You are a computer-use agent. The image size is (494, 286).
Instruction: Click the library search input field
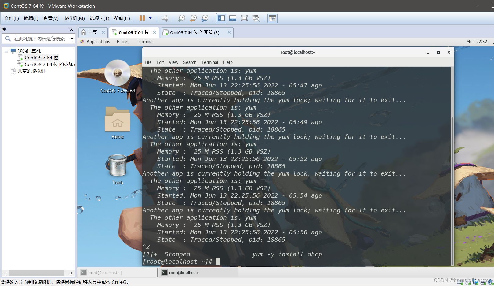click(40, 39)
